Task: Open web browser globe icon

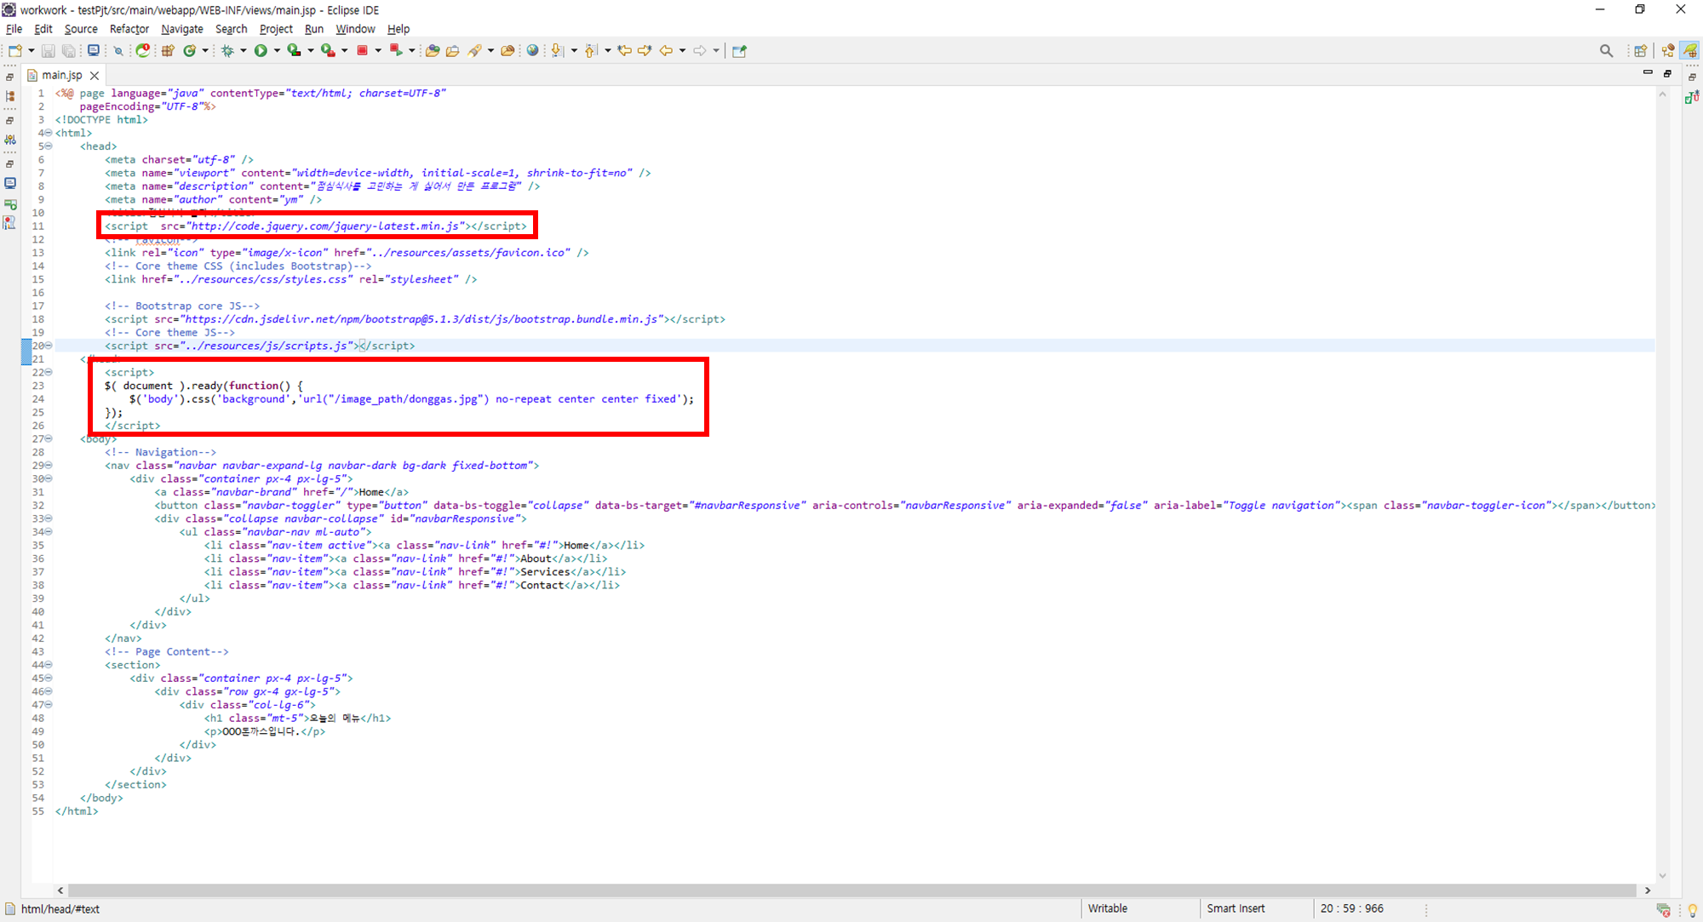Action: click(532, 51)
